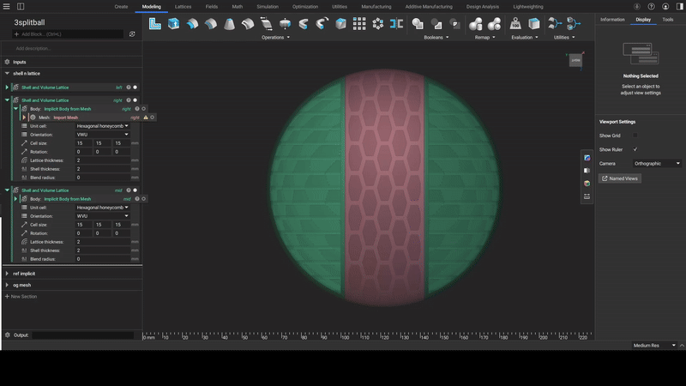Screen dimensions: 686x386
Task: Open the right block Unit cell dropdown
Action: (102, 126)
